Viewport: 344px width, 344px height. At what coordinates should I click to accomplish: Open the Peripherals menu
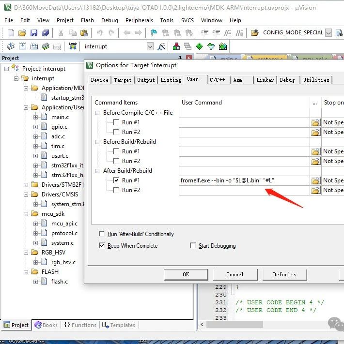(139, 20)
